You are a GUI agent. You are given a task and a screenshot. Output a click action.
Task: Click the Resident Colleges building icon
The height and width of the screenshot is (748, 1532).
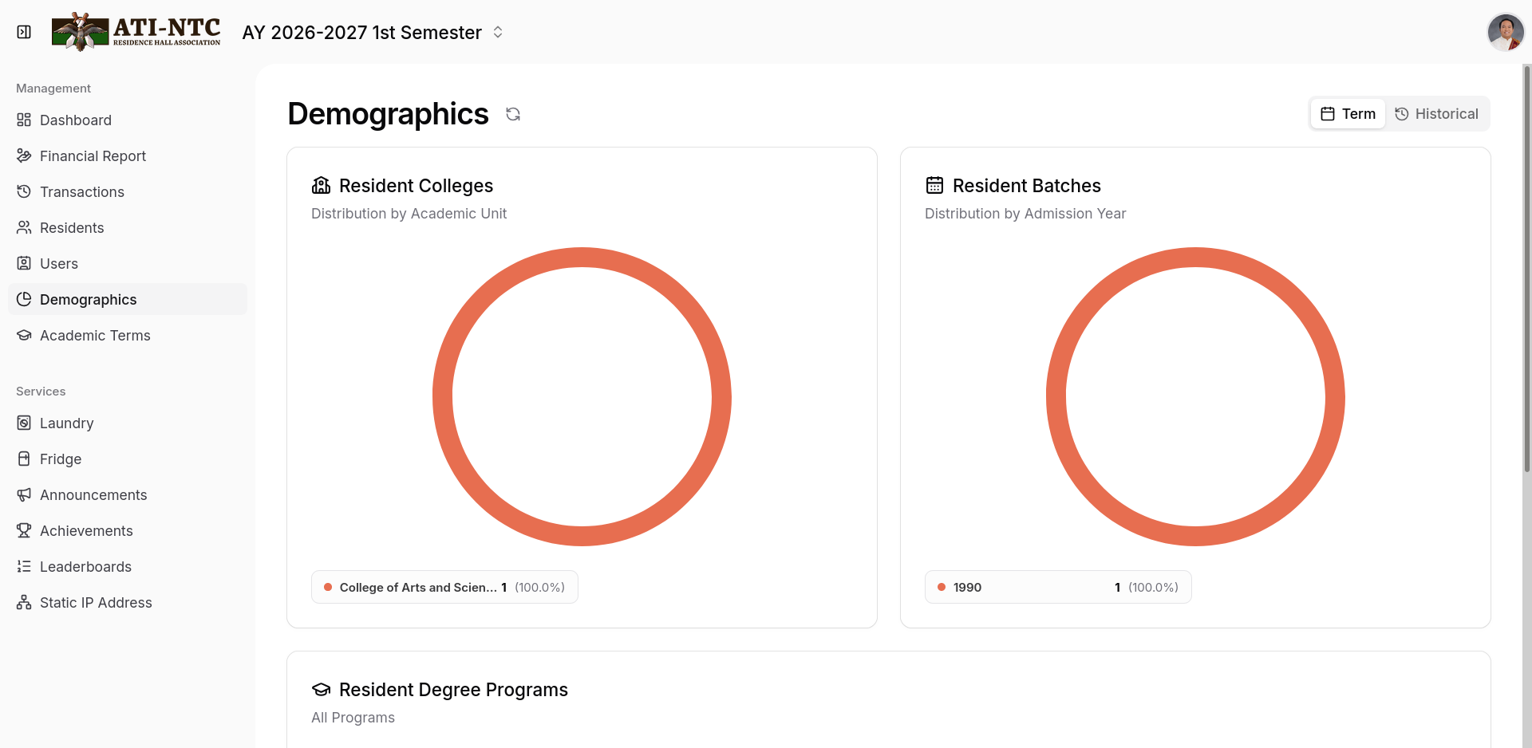pyautogui.click(x=321, y=185)
